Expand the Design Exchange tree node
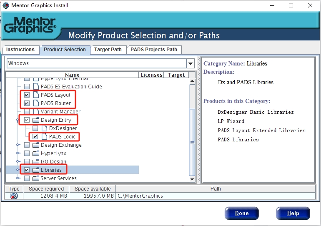Screen dimensions: 321x226 [x=18, y=145]
